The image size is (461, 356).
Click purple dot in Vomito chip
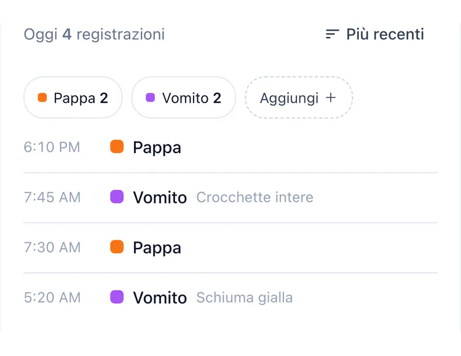pos(150,97)
